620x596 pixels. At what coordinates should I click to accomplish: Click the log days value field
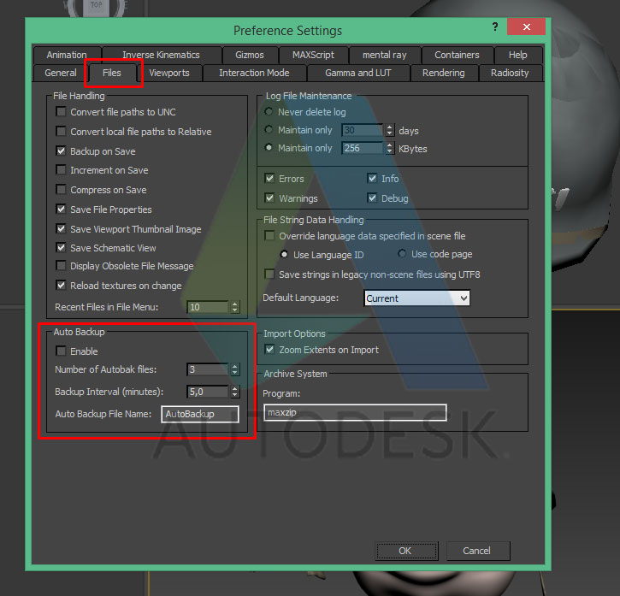[x=363, y=130]
